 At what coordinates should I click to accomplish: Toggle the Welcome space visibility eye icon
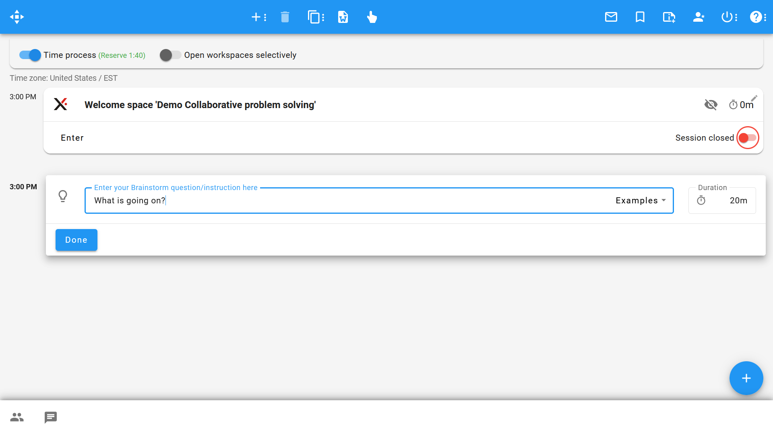coord(711,105)
